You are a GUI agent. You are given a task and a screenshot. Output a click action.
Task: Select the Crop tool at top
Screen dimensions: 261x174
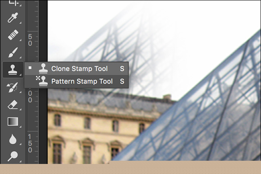point(14,3)
